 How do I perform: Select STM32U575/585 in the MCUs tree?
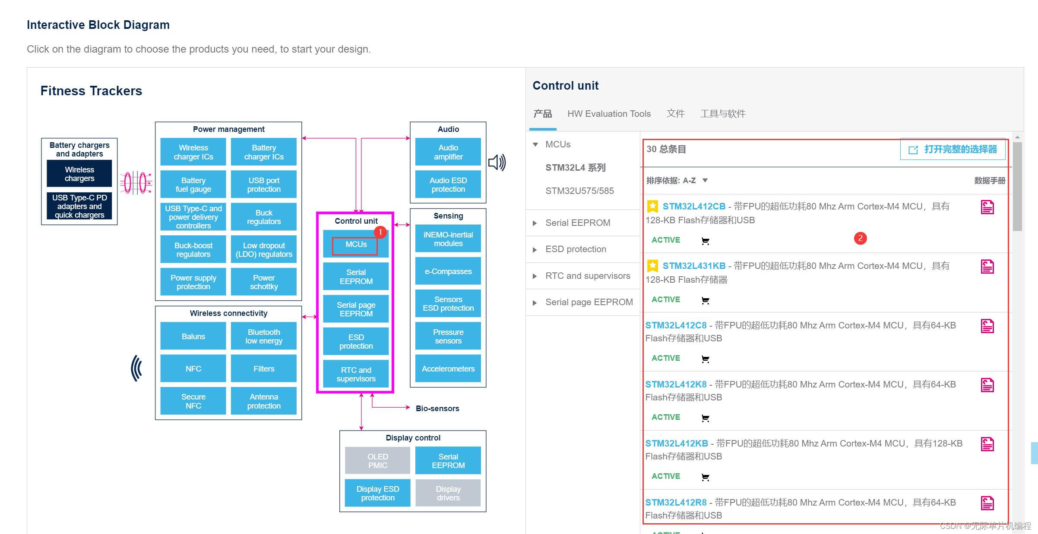(579, 191)
